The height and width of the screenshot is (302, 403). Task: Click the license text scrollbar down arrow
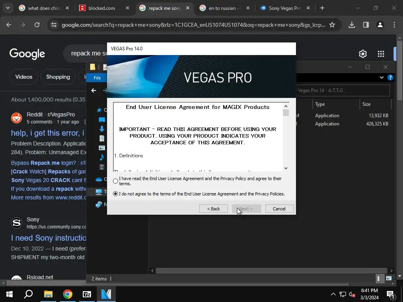click(286, 168)
